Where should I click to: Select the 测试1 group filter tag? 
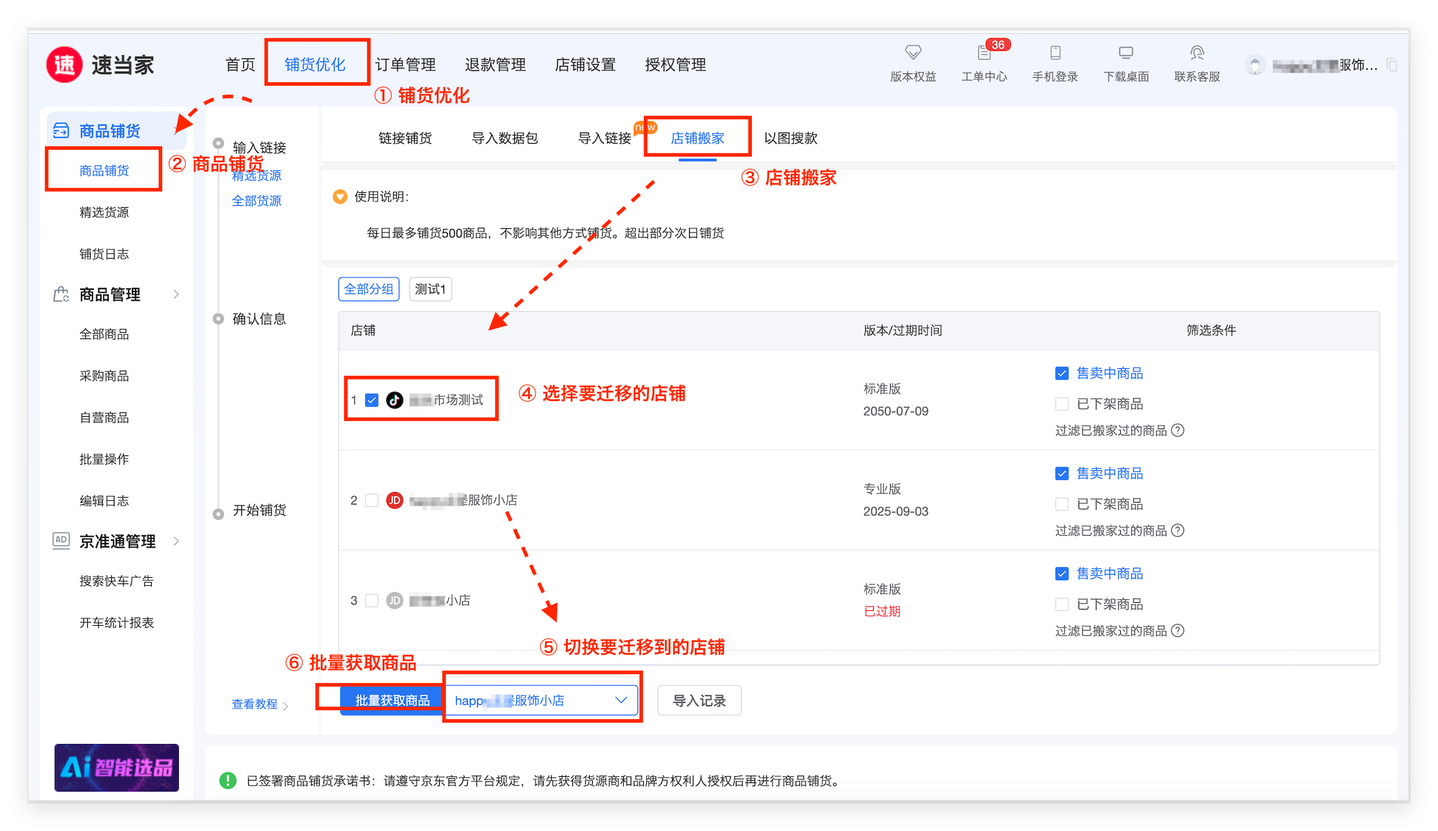pos(430,289)
